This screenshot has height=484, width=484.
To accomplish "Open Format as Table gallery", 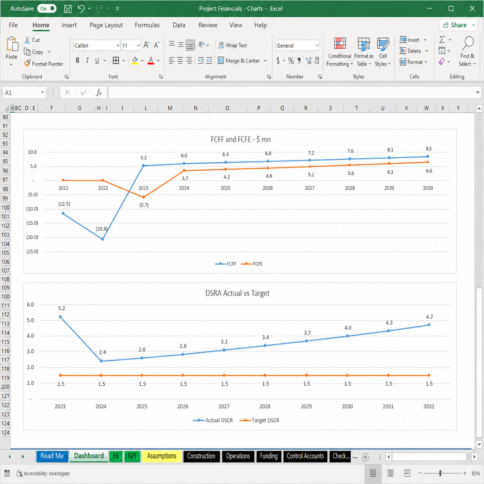I will pos(364,52).
